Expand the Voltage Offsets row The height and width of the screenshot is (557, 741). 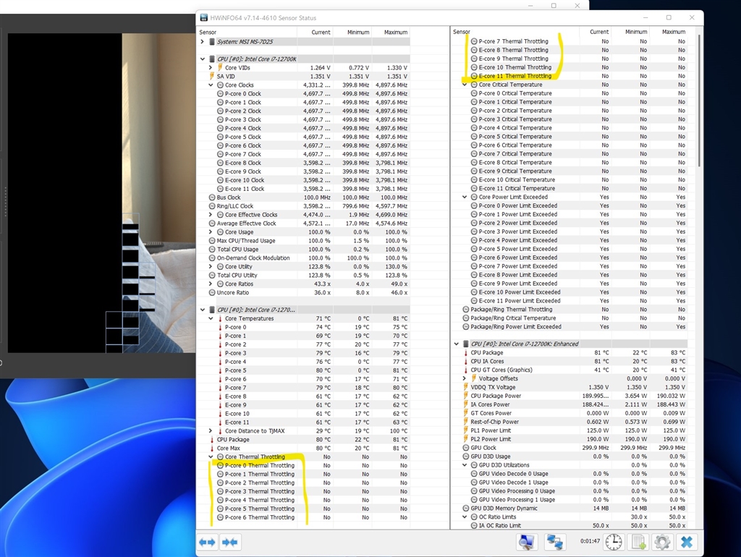tap(465, 378)
